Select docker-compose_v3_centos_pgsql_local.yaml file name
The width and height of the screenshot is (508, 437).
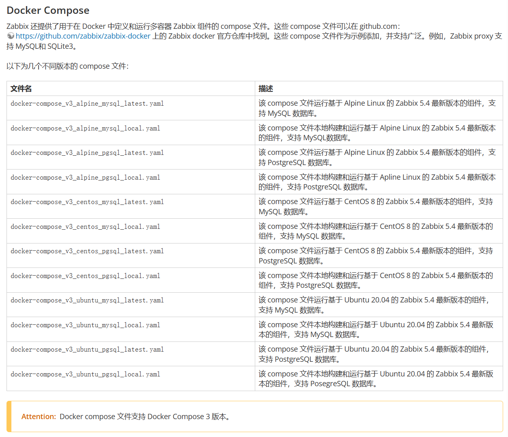85,276
